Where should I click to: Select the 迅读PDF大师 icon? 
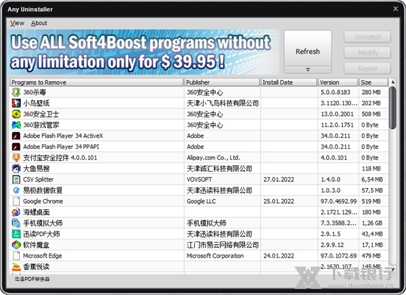16,234
